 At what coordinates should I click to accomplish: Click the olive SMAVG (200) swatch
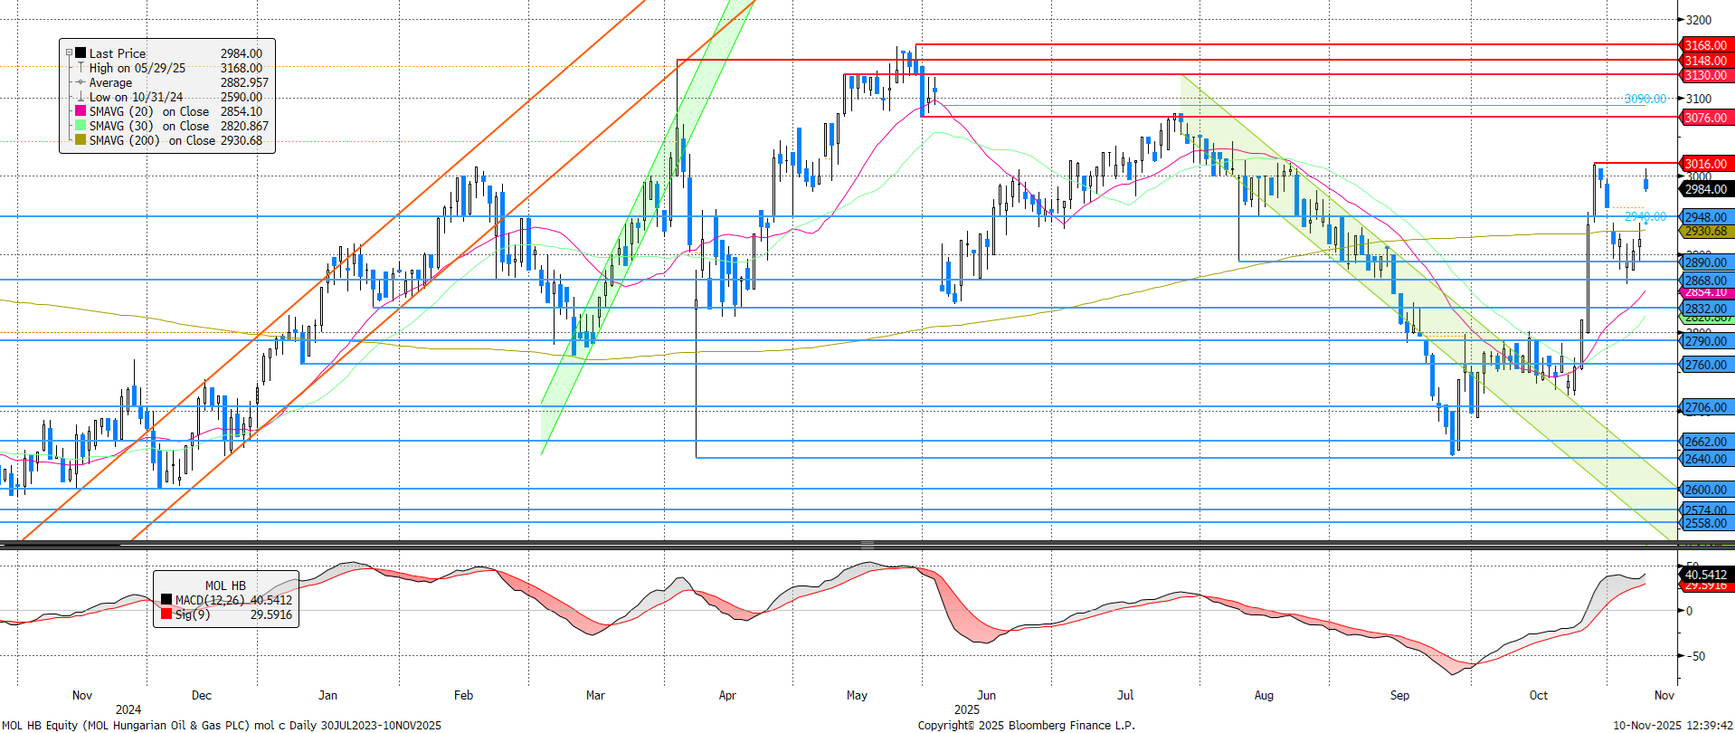click(81, 140)
